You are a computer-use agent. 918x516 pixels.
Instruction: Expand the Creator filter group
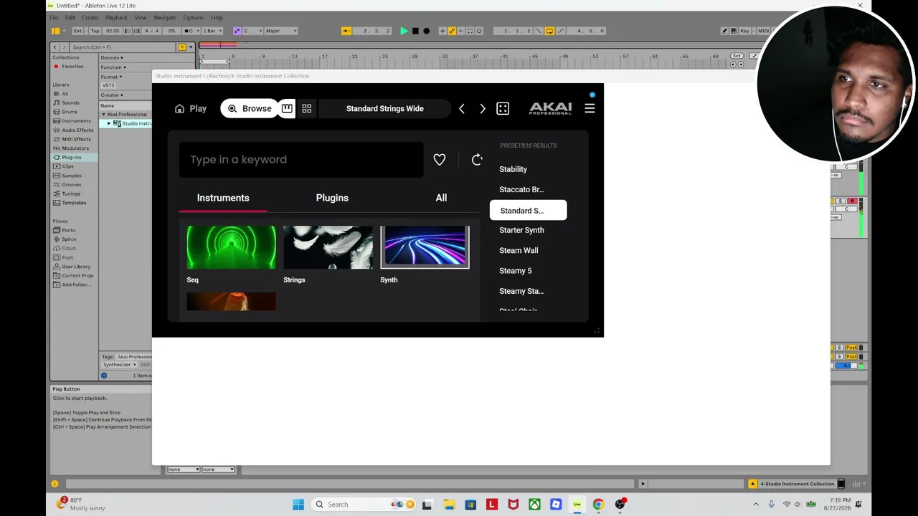[x=111, y=95]
